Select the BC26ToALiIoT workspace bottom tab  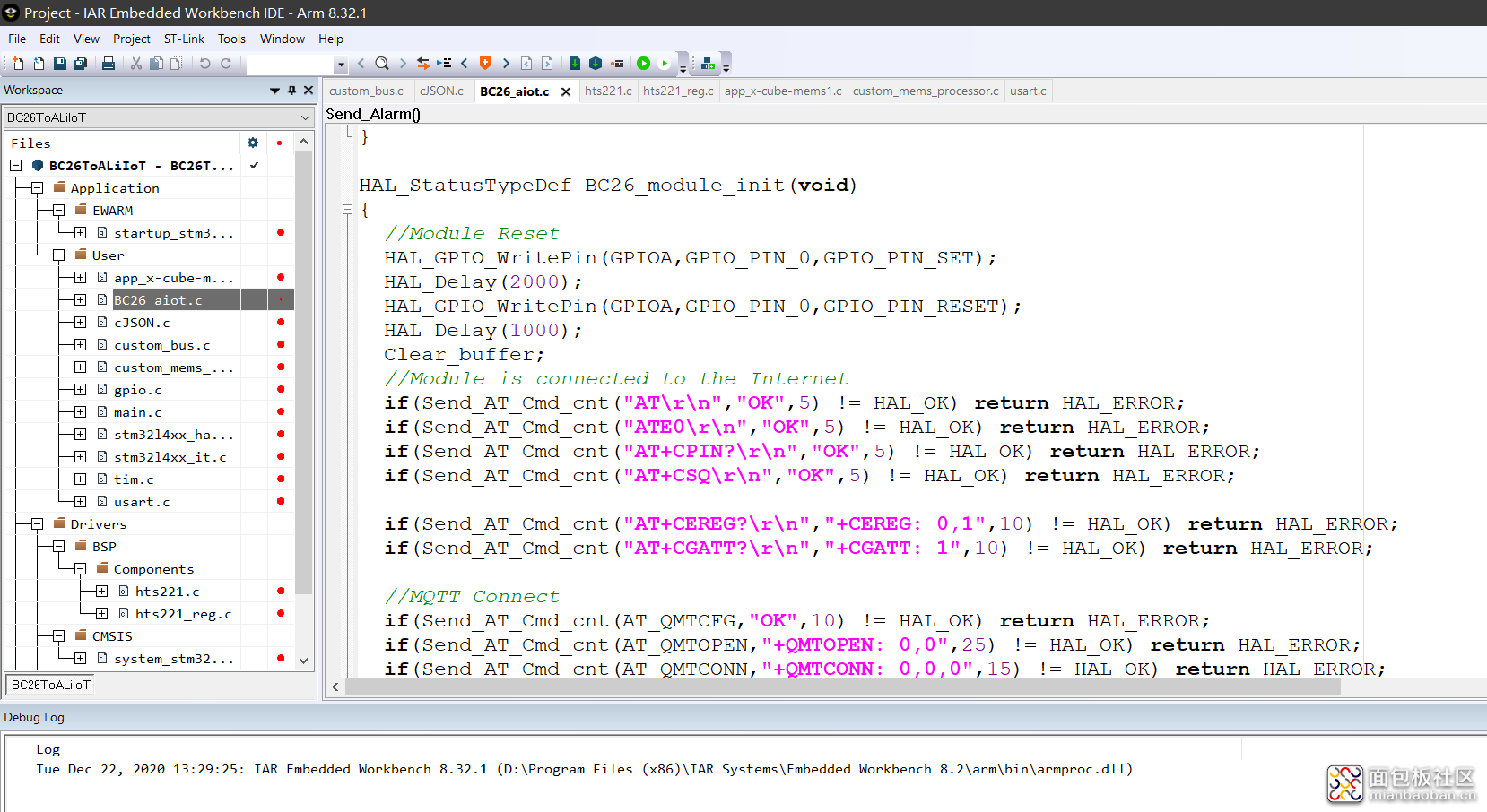click(x=51, y=685)
